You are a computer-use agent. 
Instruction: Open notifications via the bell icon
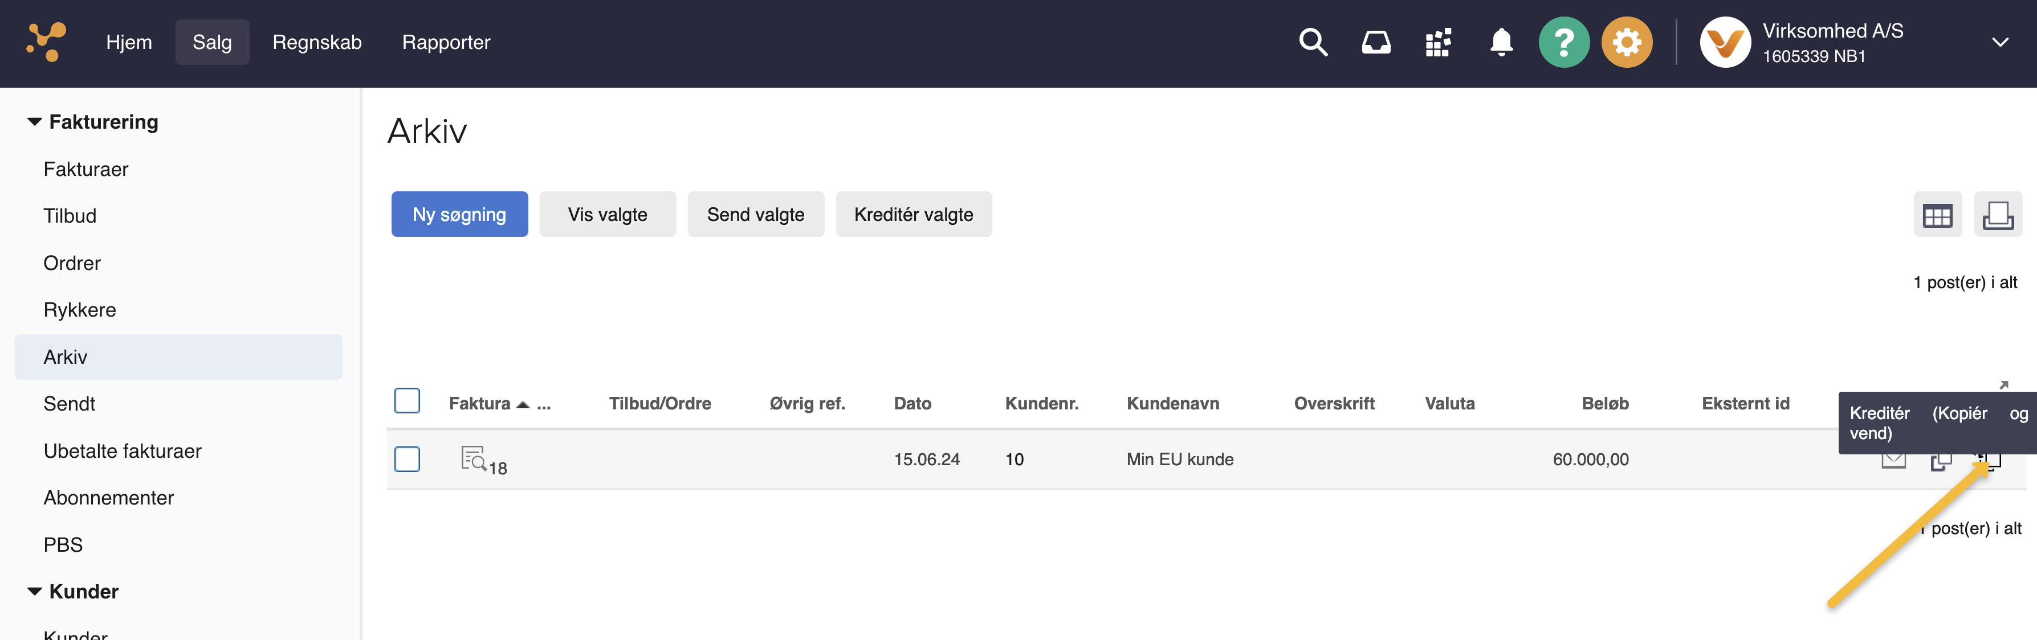click(1501, 42)
